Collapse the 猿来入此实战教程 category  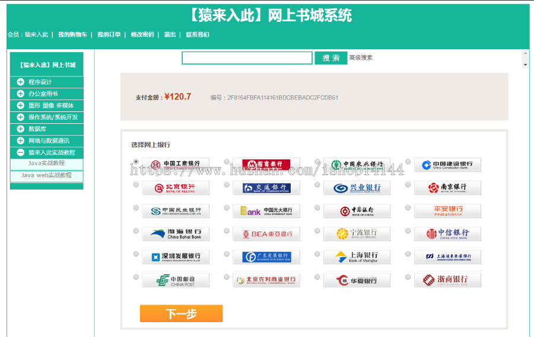(47, 152)
